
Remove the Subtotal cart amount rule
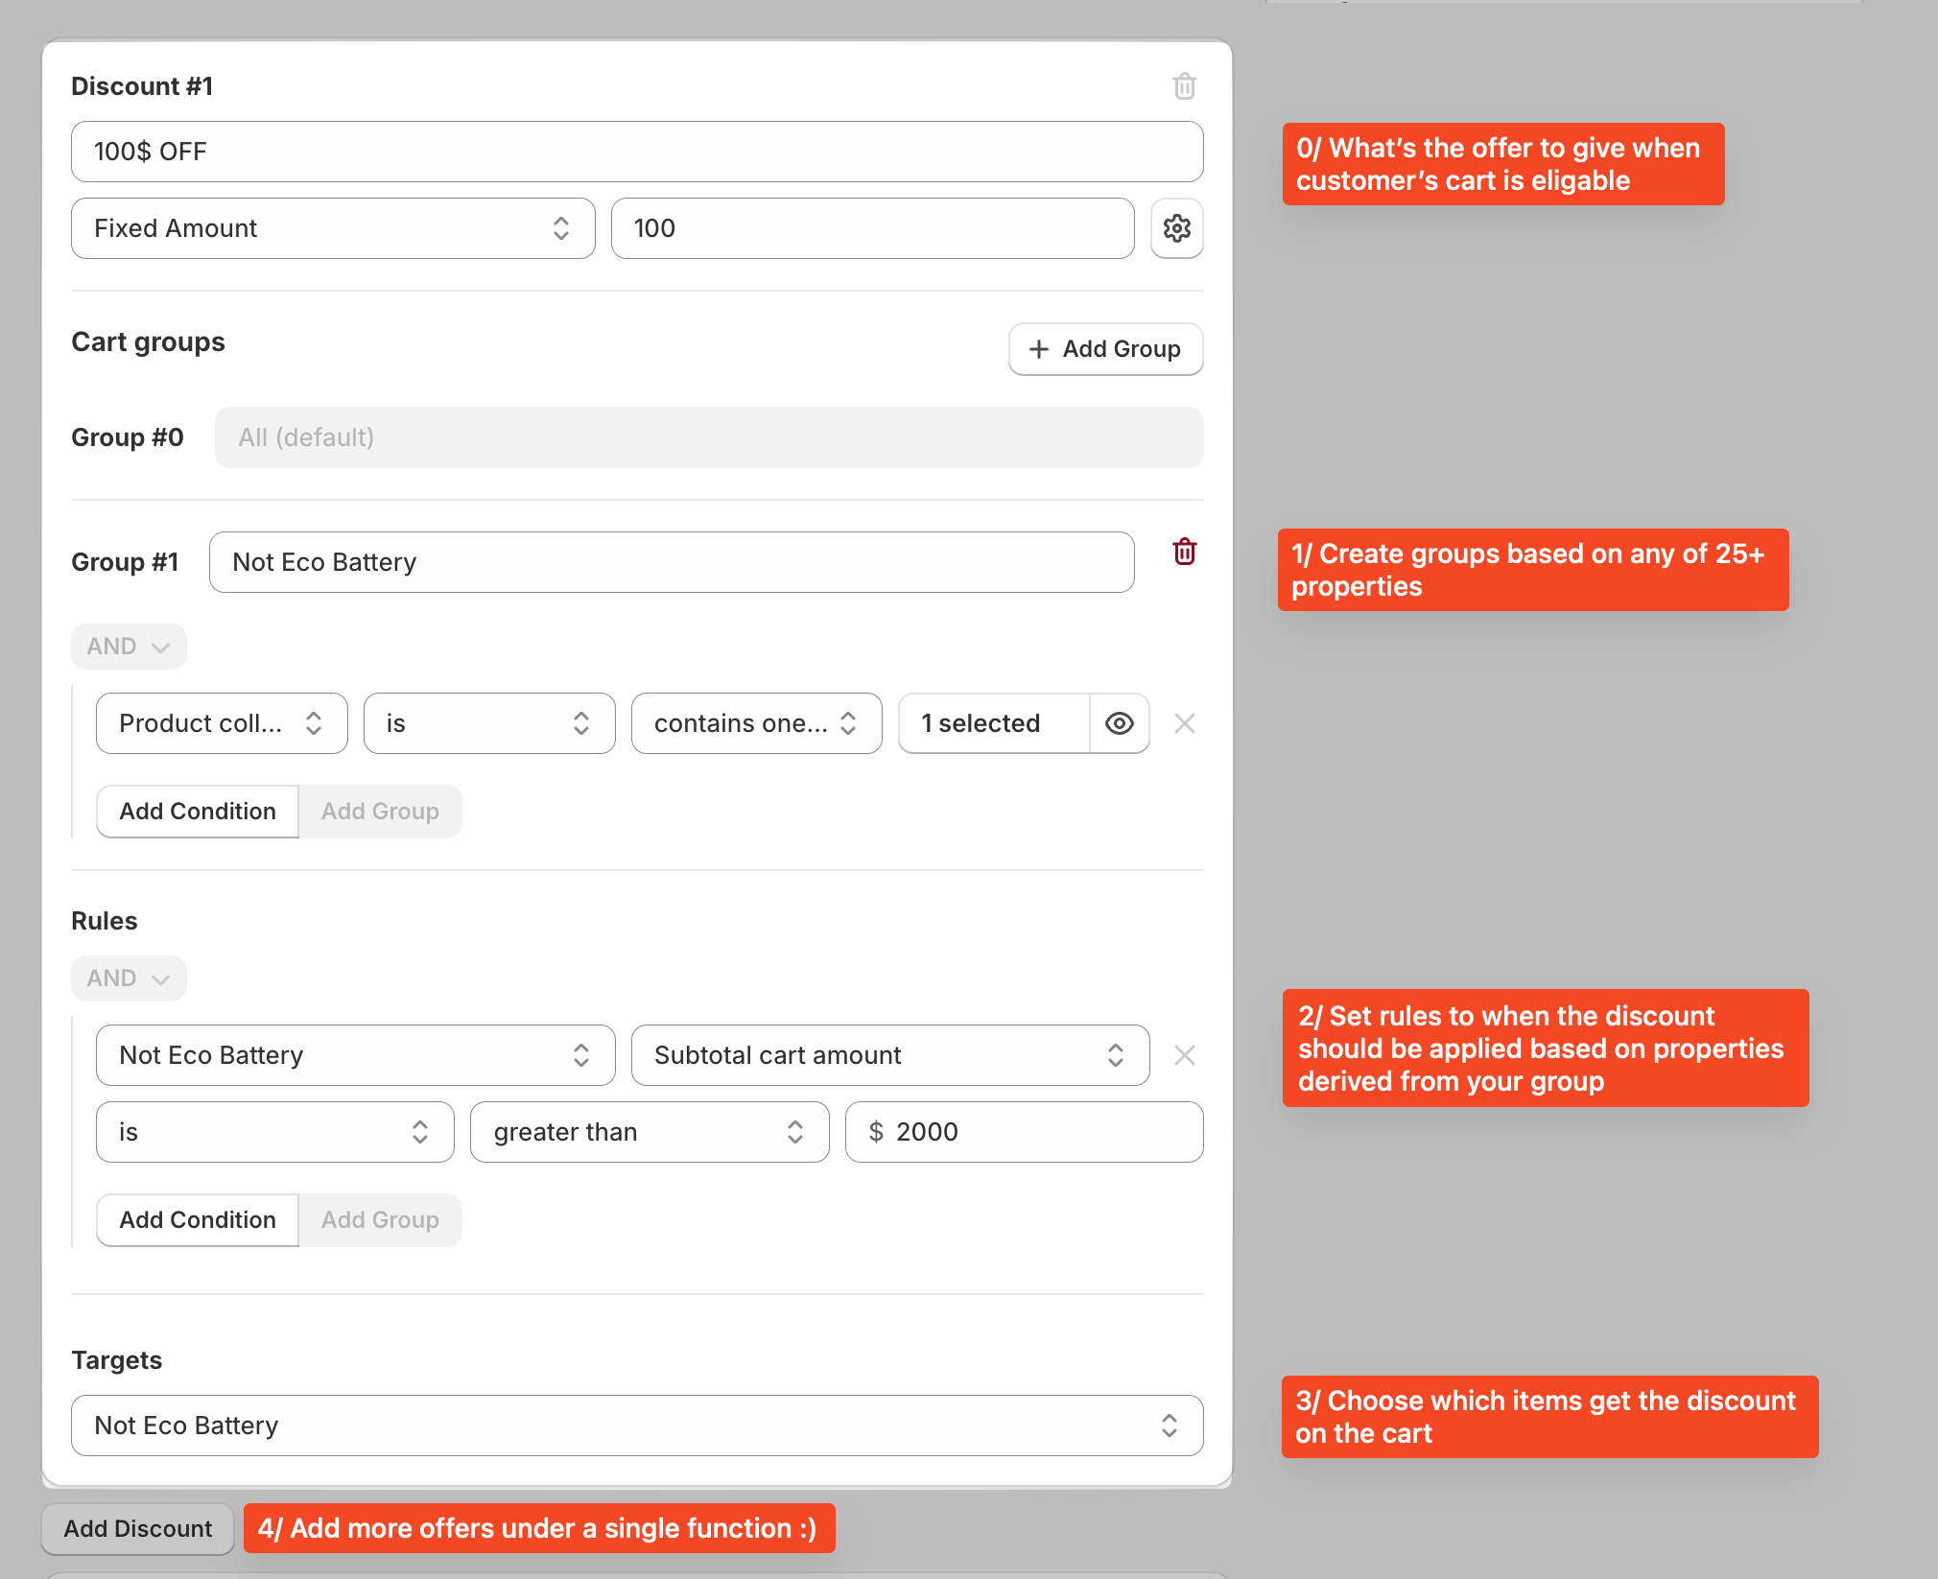[1184, 1055]
